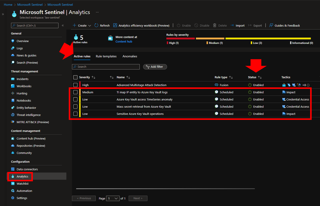
Task: Open Notebooks
Action: tap(24, 100)
